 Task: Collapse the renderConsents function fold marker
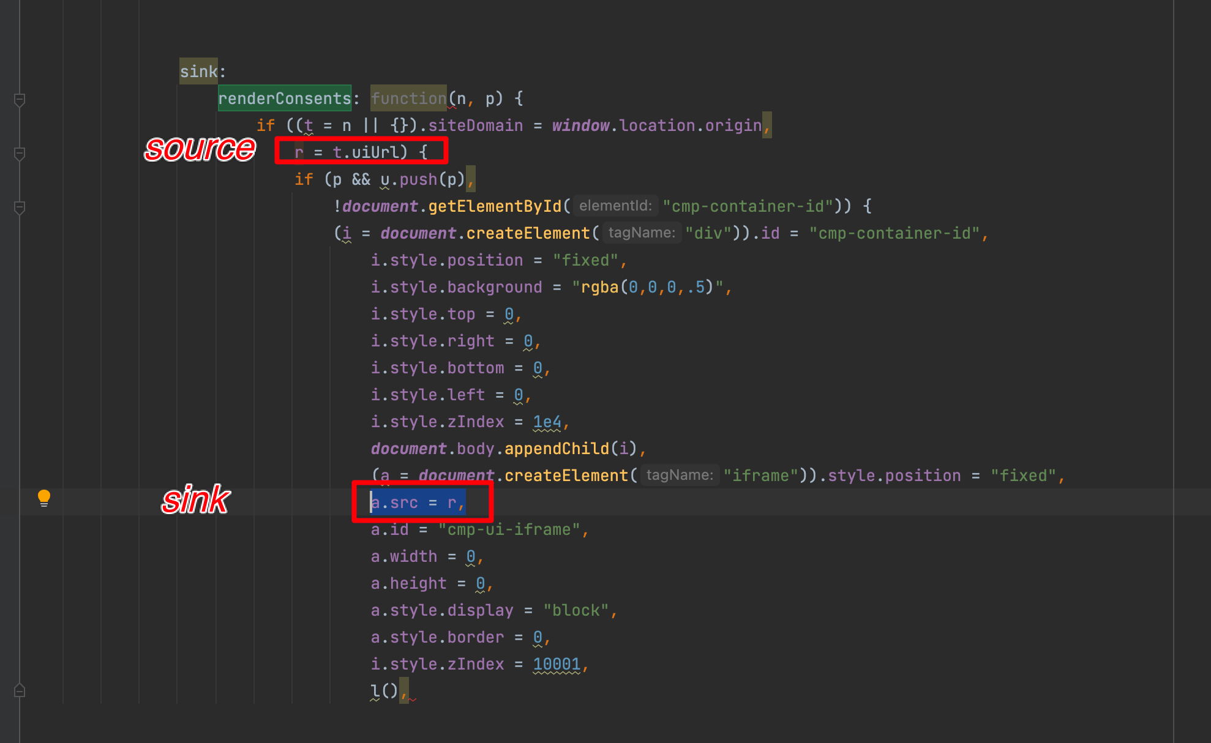pyautogui.click(x=20, y=100)
